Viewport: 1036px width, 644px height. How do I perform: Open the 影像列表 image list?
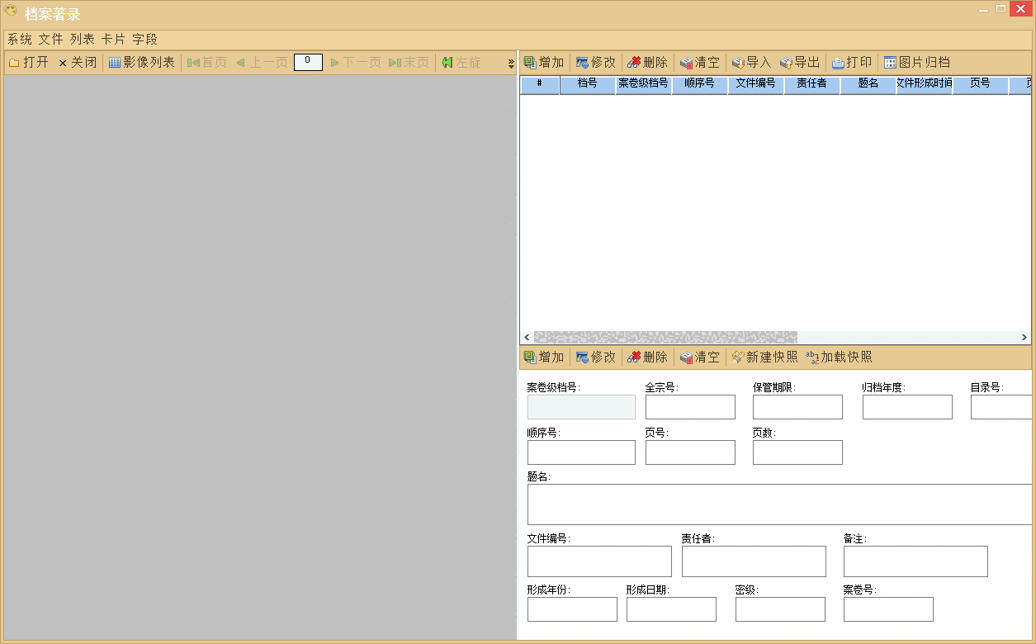click(x=142, y=63)
